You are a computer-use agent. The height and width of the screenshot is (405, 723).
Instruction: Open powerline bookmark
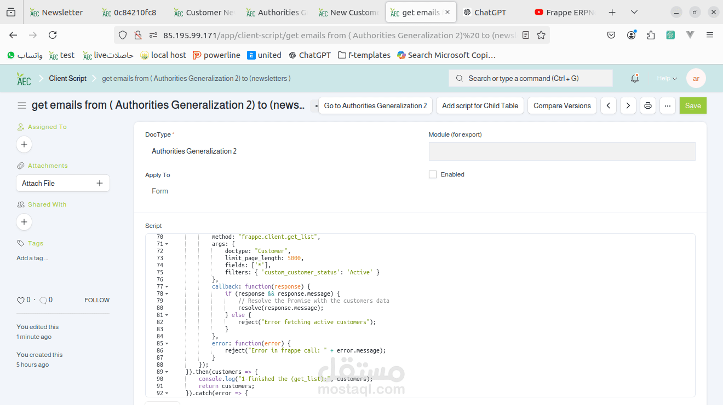click(x=216, y=55)
